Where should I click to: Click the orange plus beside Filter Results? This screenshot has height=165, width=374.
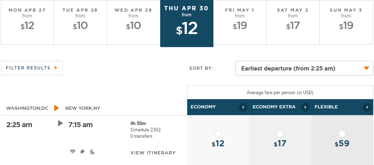point(56,68)
